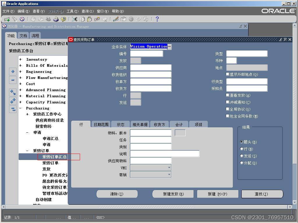298x223 pixels.
Task: Open the 帮助 (H) menu
Action: tap(118, 11)
